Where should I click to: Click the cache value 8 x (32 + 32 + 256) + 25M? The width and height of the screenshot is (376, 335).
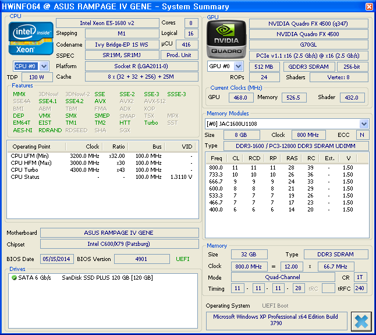click(141, 77)
